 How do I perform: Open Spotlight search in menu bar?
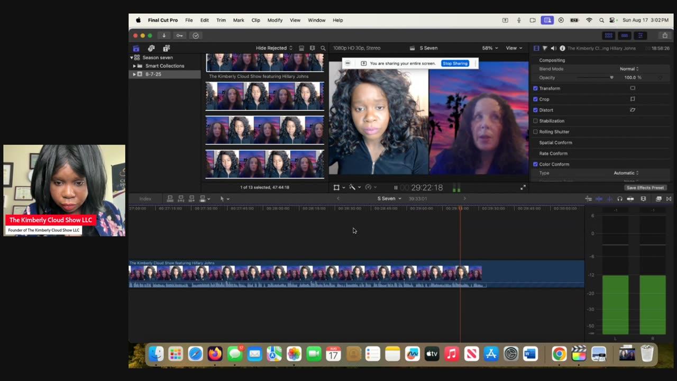601,20
